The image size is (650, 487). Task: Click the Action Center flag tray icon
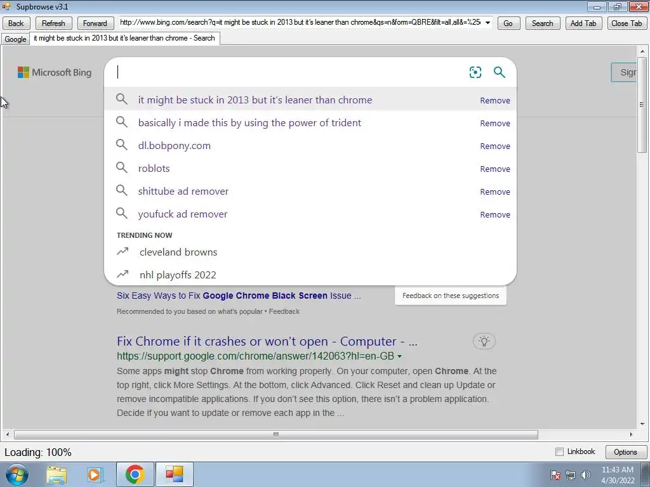[555, 475]
